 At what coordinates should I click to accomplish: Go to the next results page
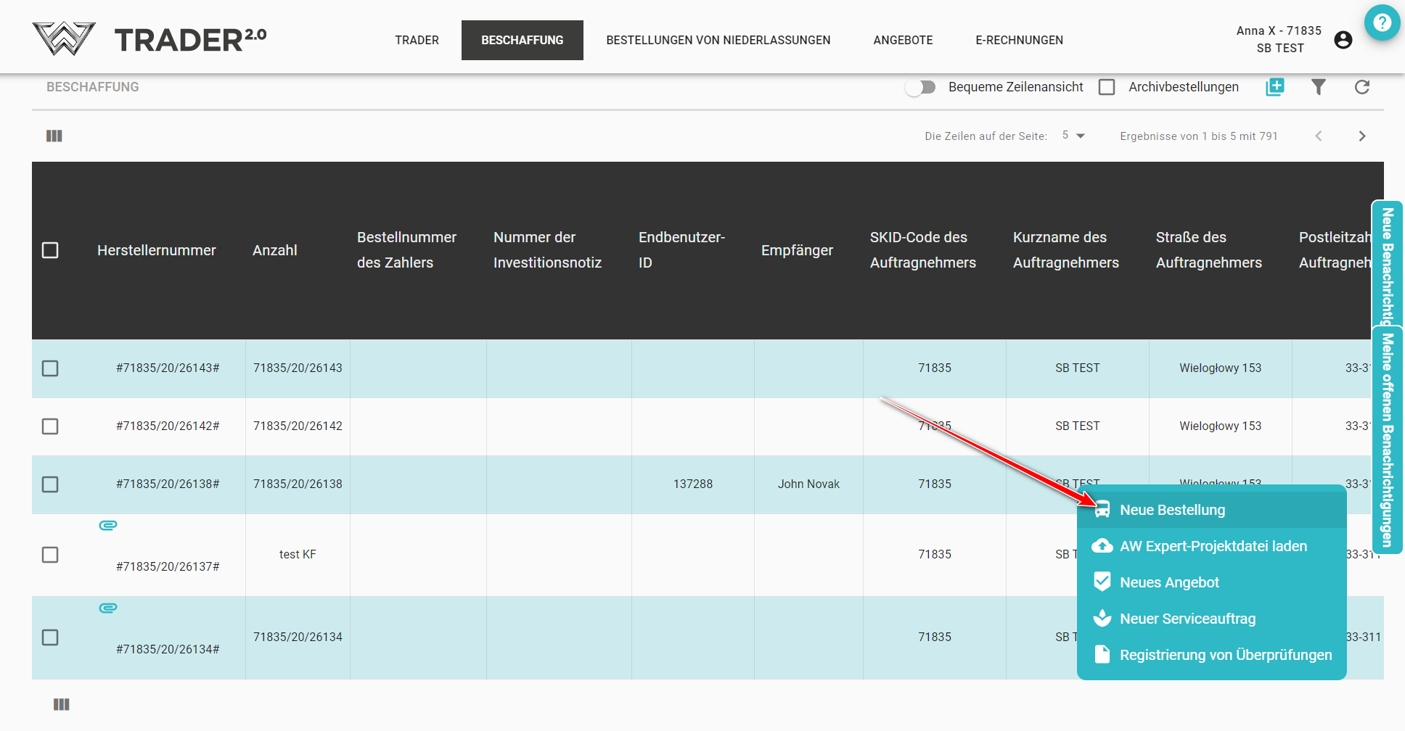tap(1361, 136)
